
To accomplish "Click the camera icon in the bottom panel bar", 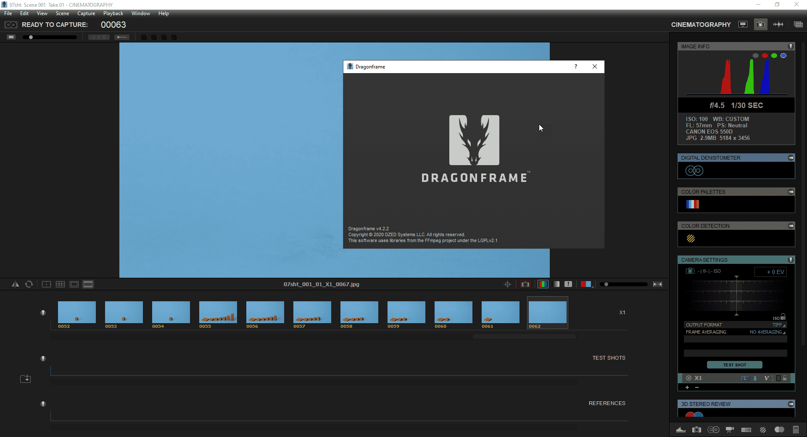I will point(697,429).
